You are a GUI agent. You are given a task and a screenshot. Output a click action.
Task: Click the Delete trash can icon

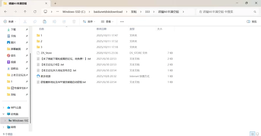[x=74, y=21]
